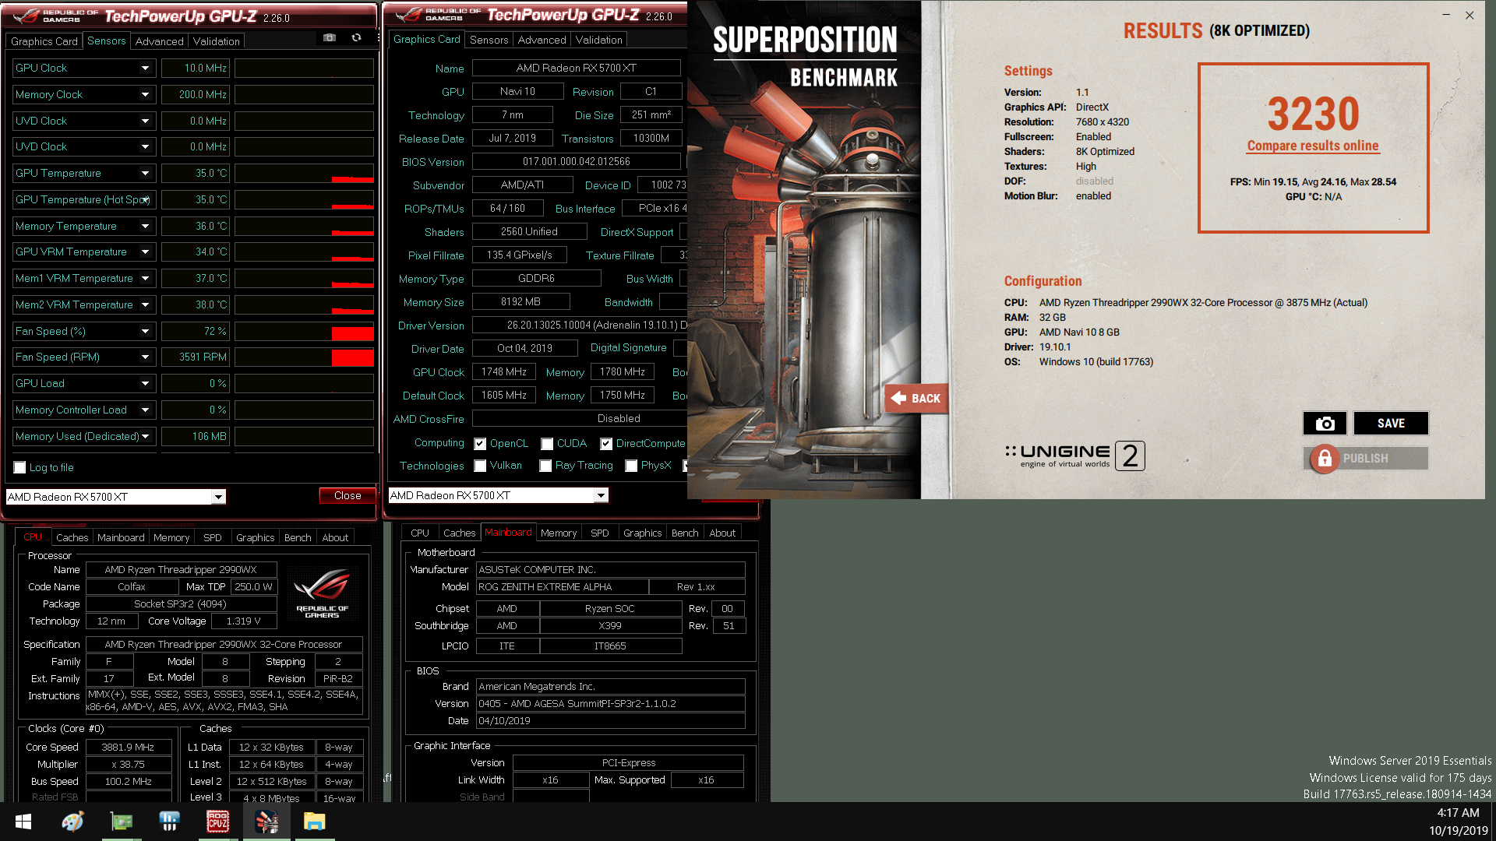Screen dimensions: 1496x841
Task: Click the Superposition camera screenshot button
Action: point(1325,424)
